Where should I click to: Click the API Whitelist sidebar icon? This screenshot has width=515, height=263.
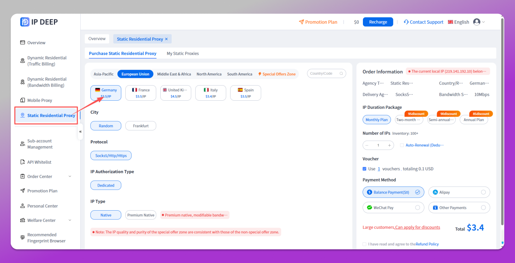click(23, 162)
